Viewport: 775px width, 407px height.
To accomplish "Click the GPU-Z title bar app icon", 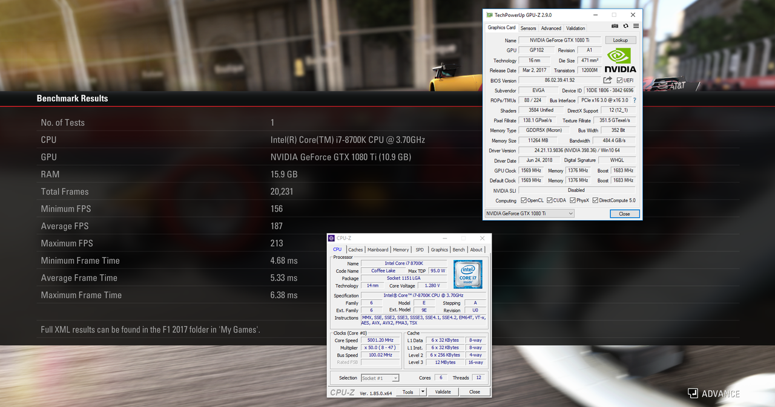I will click(x=489, y=15).
